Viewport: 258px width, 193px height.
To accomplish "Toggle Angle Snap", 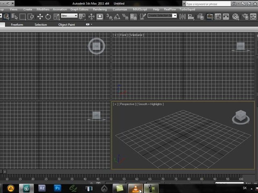I will (x=117, y=17).
